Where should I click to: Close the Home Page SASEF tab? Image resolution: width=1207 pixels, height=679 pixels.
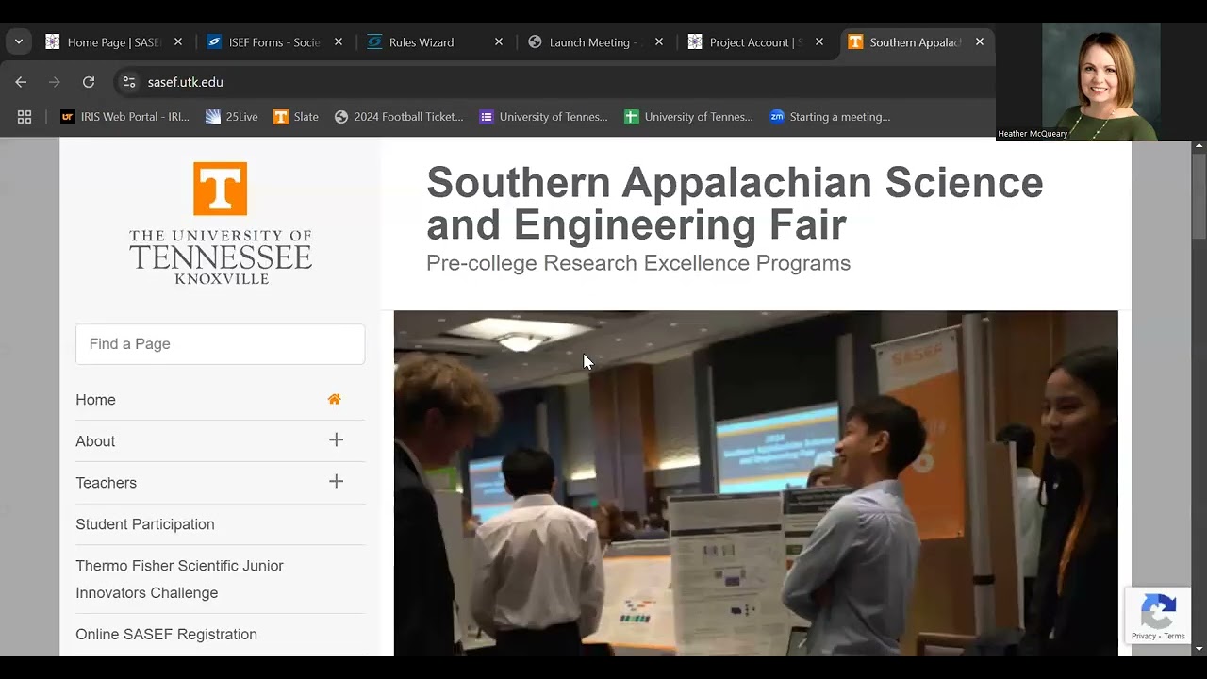178,42
